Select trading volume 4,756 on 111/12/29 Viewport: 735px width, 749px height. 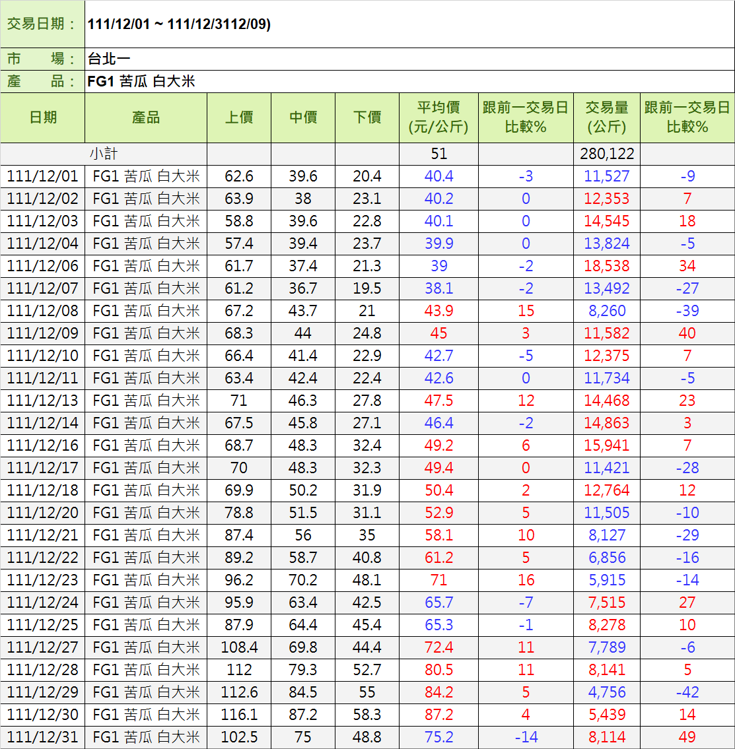606,692
